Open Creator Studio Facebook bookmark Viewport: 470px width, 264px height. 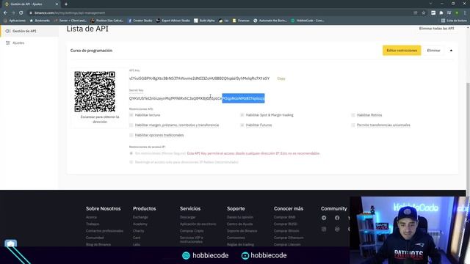coord(140,21)
